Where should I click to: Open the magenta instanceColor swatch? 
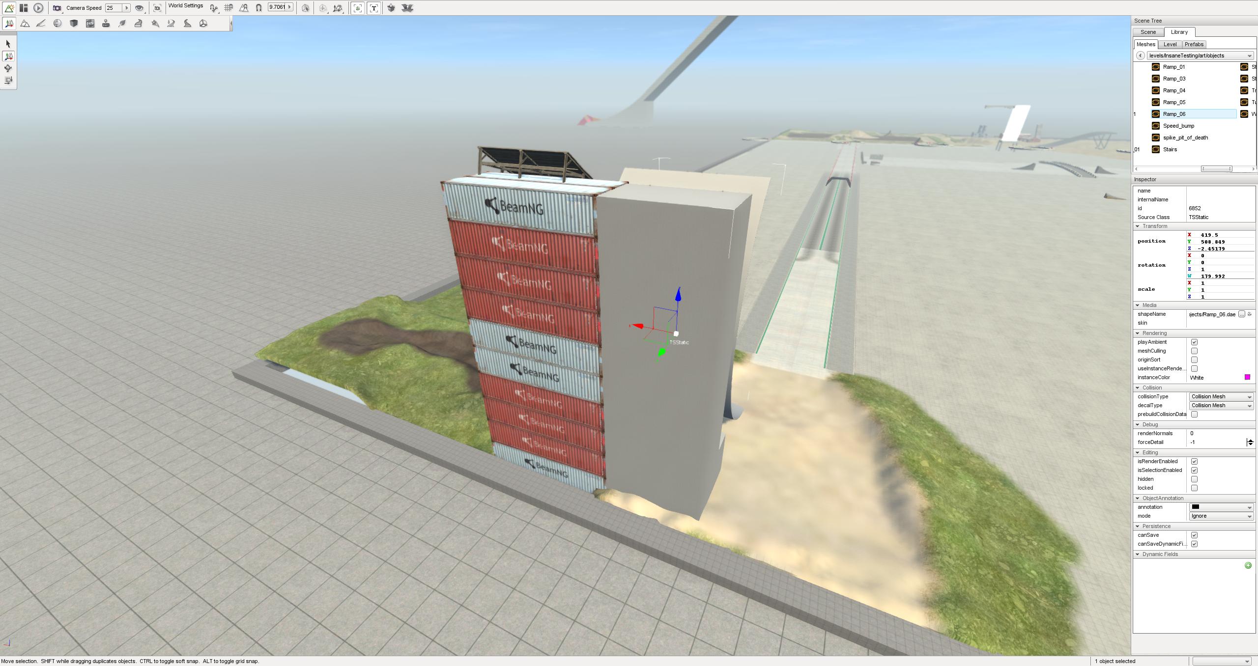(1247, 377)
